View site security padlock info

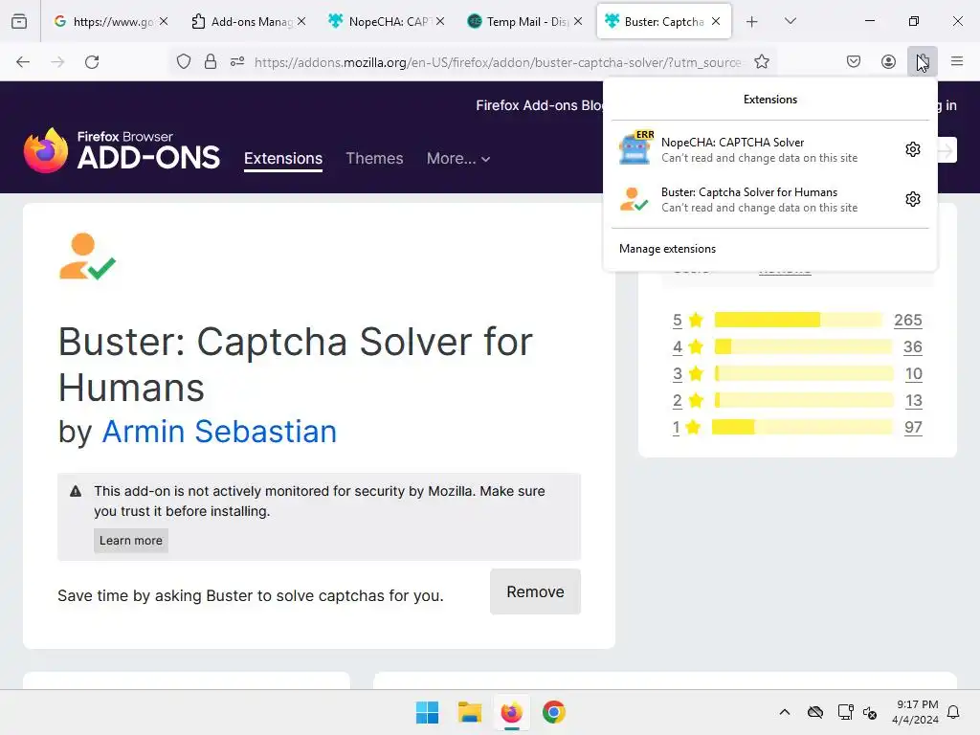[x=211, y=61]
